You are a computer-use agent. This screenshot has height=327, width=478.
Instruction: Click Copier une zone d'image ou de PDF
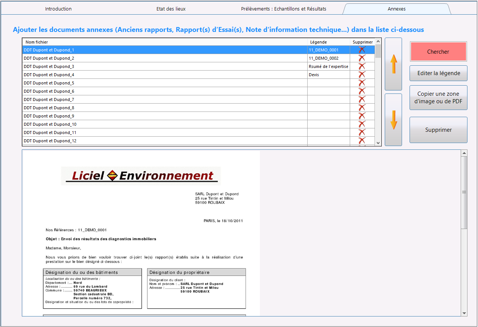pyautogui.click(x=439, y=98)
